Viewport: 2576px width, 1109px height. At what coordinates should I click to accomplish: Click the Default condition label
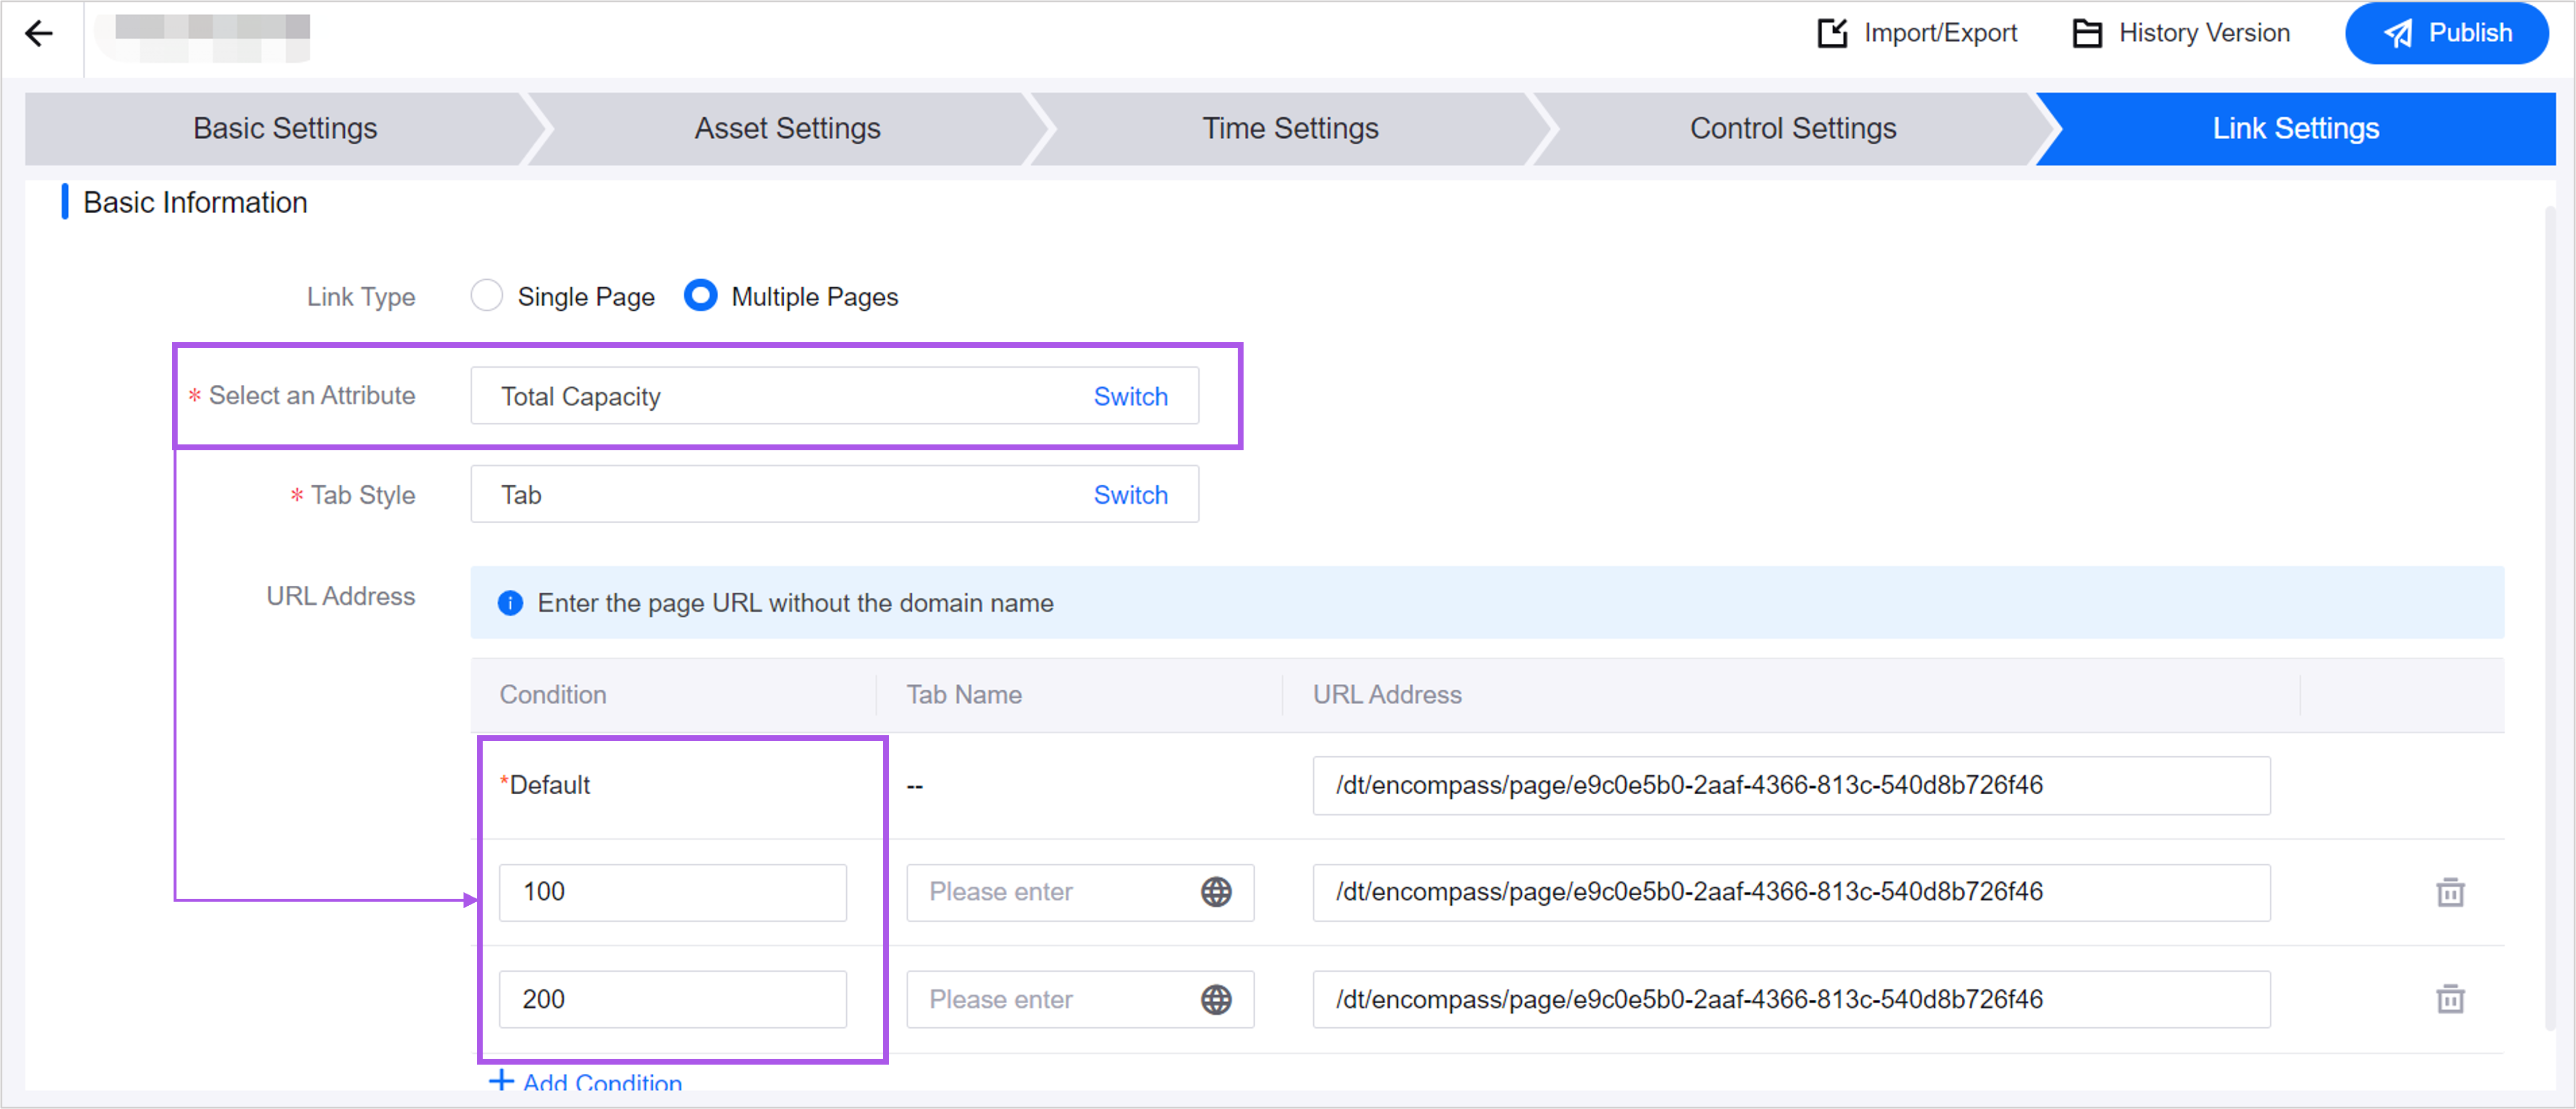pos(546,784)
